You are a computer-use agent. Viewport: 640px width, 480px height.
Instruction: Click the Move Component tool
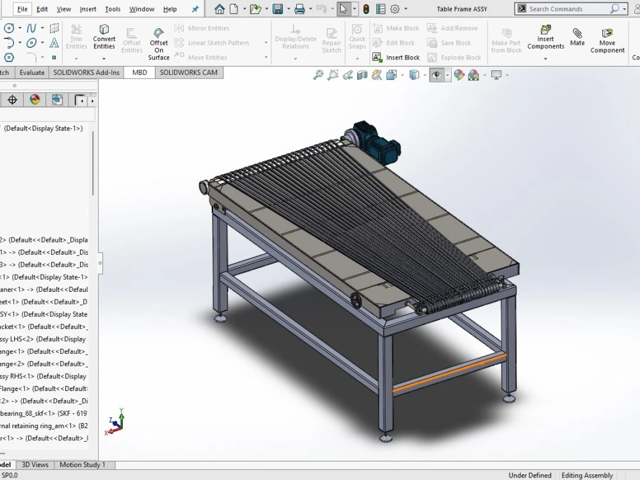pos(606,38)
